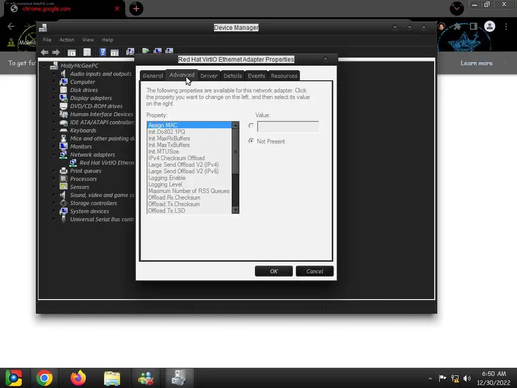Select the Value radio button
The height and width of the screenshot is (388, 517).
(x=251, y=126)
